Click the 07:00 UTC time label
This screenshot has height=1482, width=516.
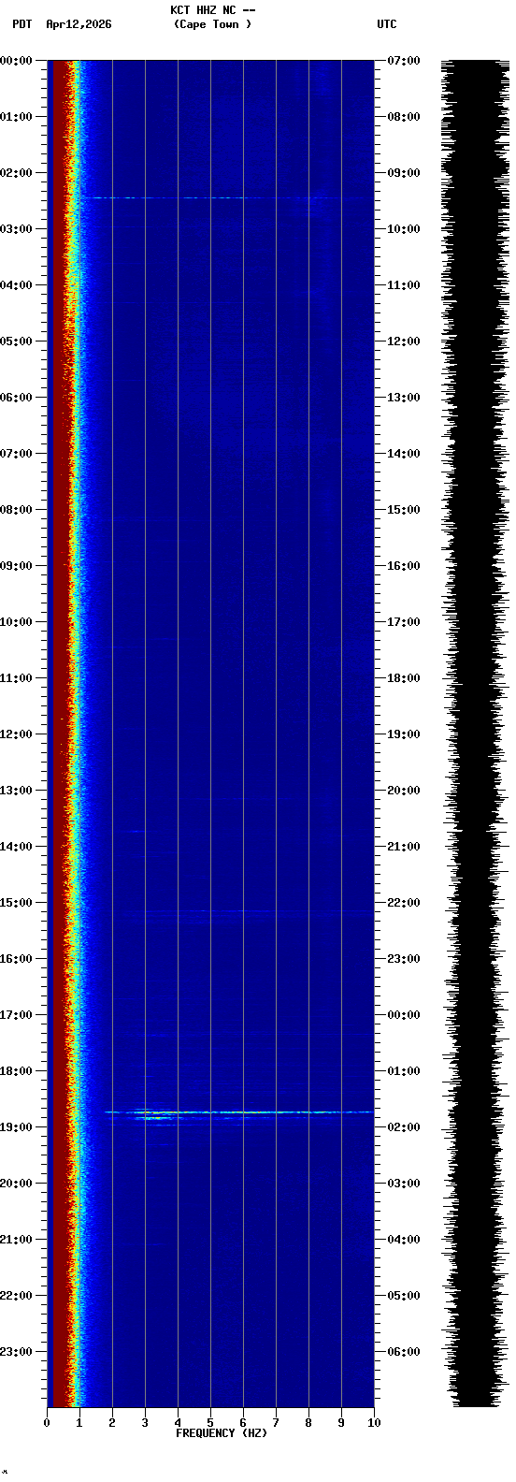click(x=403, y=61)
